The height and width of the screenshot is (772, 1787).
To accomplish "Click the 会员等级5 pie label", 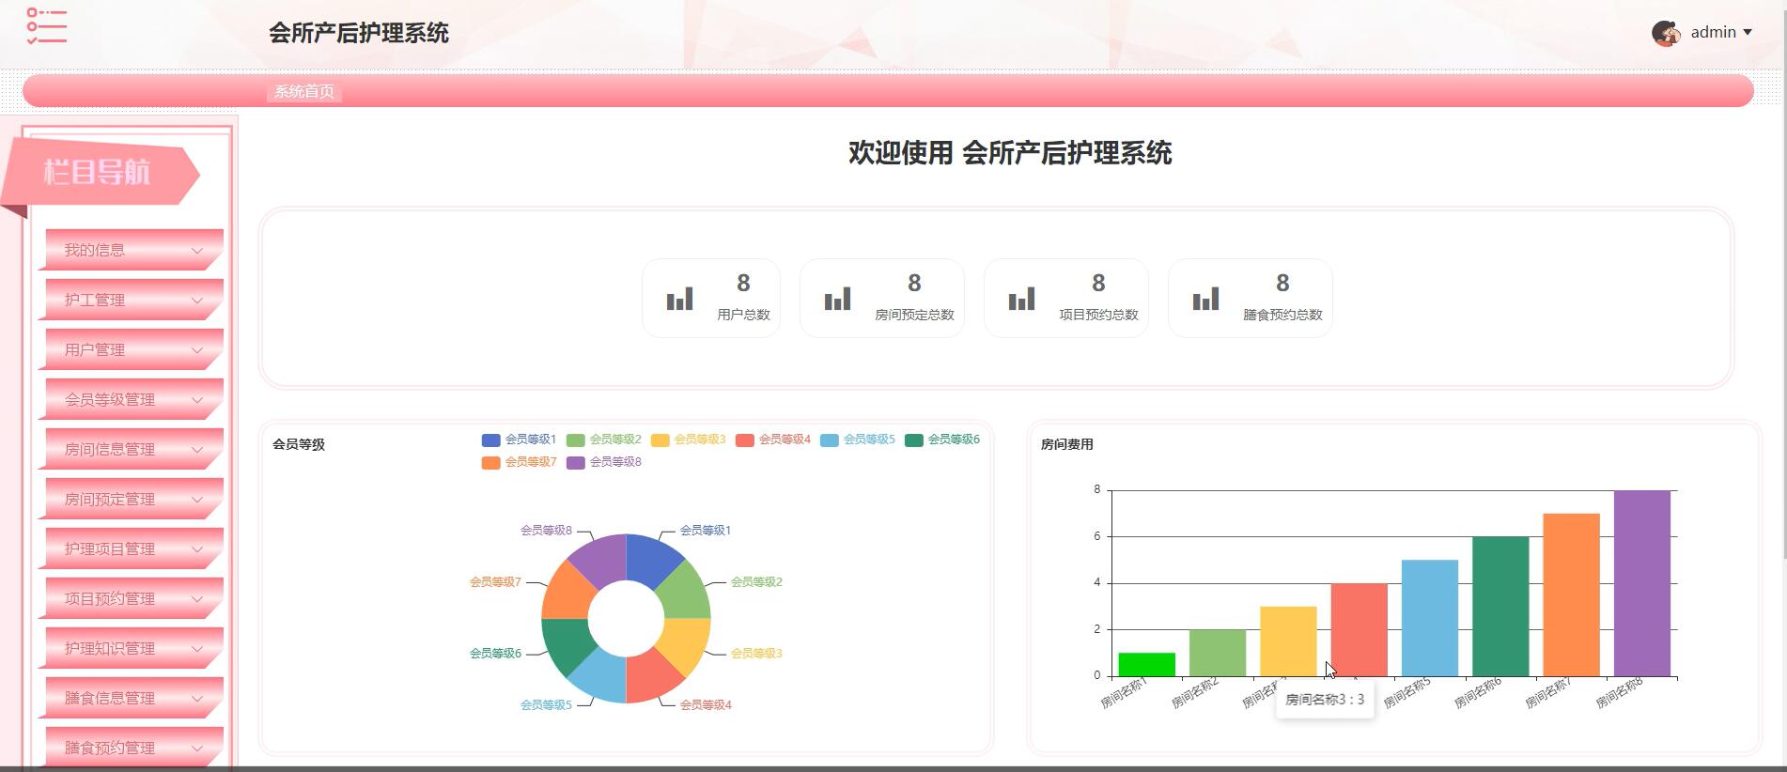I will click(546, 704).
